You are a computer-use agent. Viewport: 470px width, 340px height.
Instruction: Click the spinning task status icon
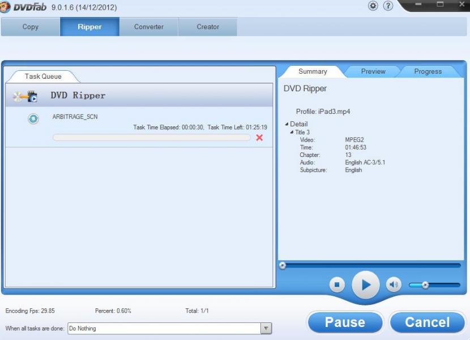33,119
